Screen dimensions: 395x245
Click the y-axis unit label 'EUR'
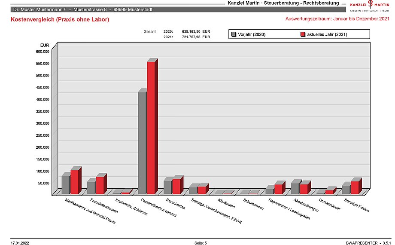pyautogui.click(x=45, y=46)
